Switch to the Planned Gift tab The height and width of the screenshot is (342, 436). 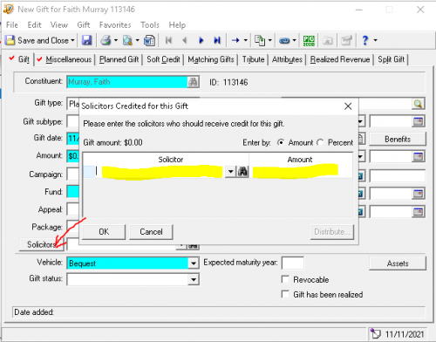(x=119, y=59)
